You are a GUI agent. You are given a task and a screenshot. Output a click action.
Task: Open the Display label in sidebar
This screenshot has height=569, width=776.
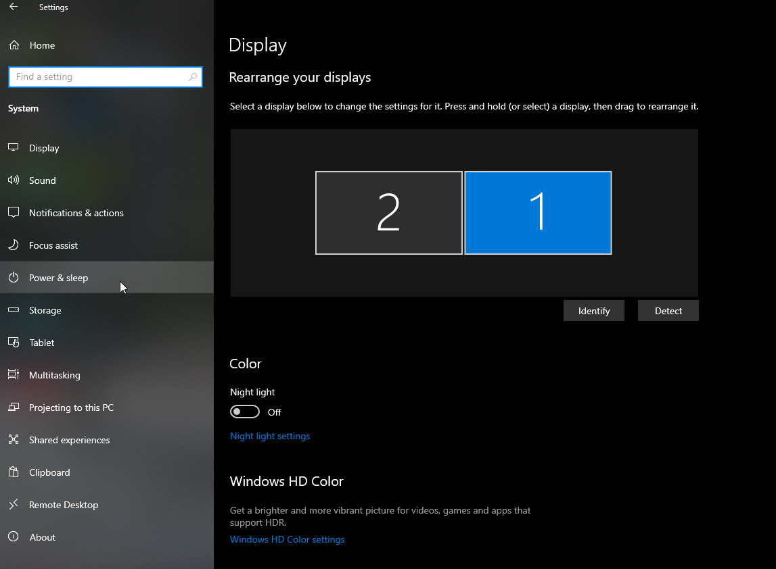[44, 148]
